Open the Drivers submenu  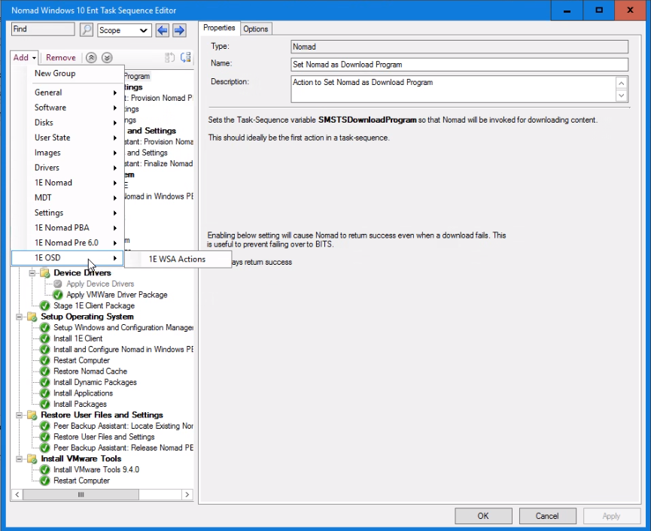click(67, 168)
